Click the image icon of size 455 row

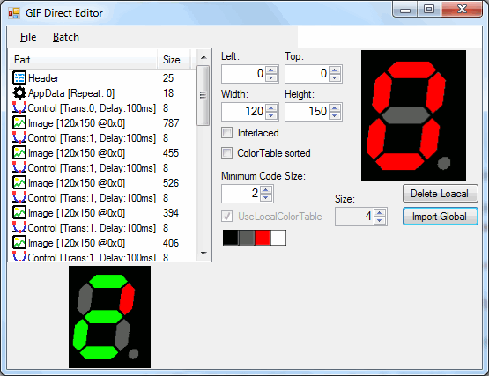(x=19, y=152)
